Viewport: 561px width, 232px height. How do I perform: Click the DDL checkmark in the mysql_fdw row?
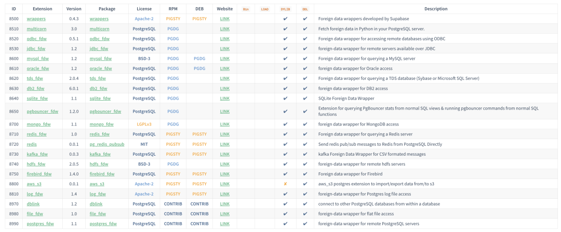point(305,59)
